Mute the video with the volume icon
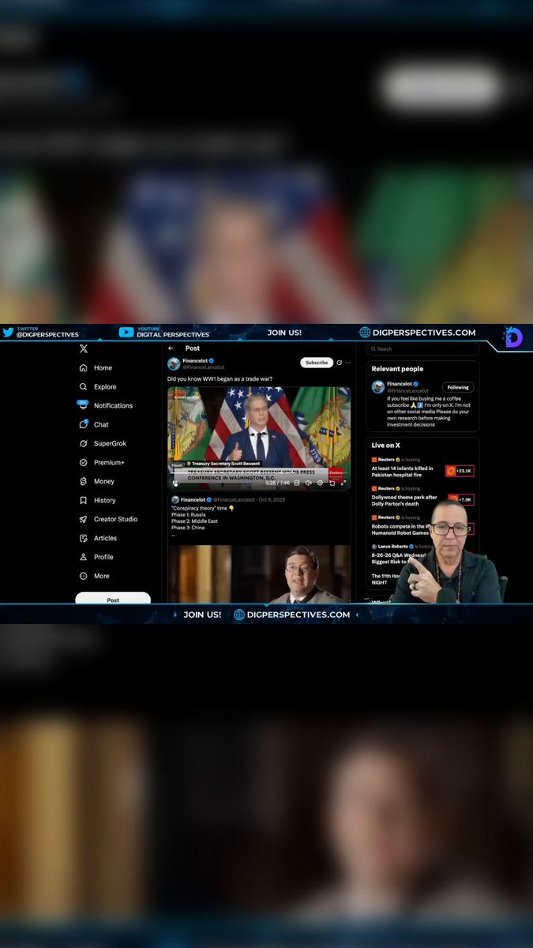 [x=308, y=483]
